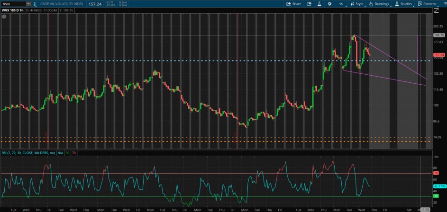The height and width of the screenshot is (212, 447).
Task: Click the green 30 oversold label in RSI header
Action: (68, 153)
